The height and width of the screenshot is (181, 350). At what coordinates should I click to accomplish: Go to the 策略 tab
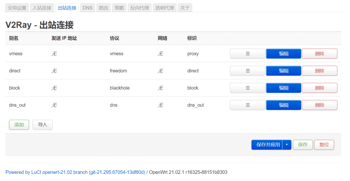tap(119, 8)
